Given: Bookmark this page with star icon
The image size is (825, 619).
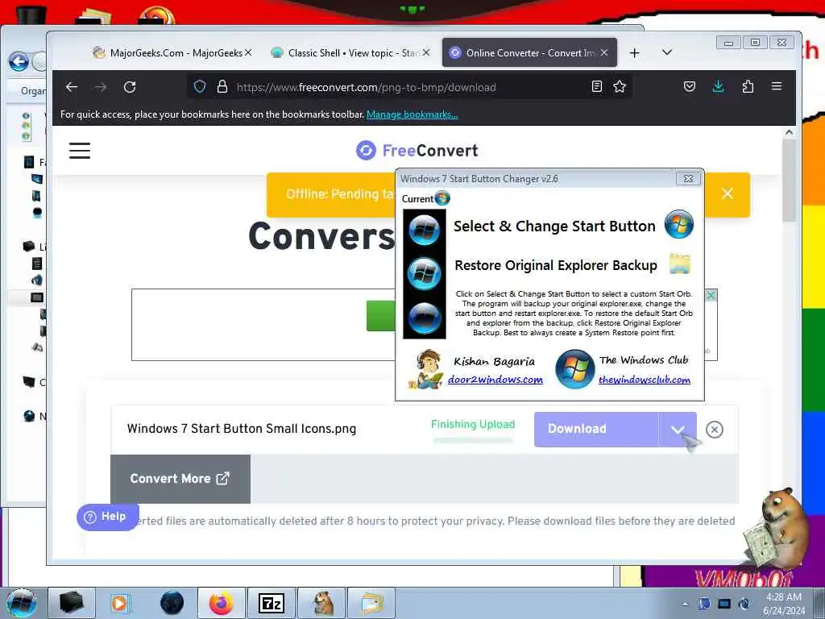Looking at the screenshot, I should click(620, 86).
